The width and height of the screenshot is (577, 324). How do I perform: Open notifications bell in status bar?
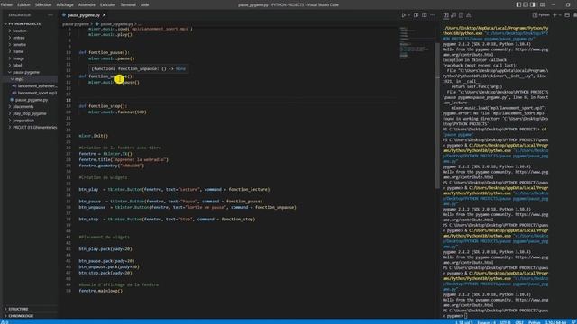573,322
